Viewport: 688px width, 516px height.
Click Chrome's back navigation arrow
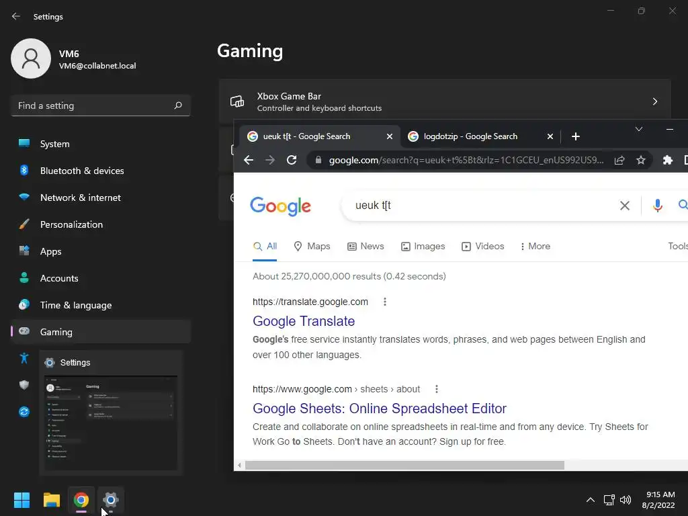[x=249, y=160]
